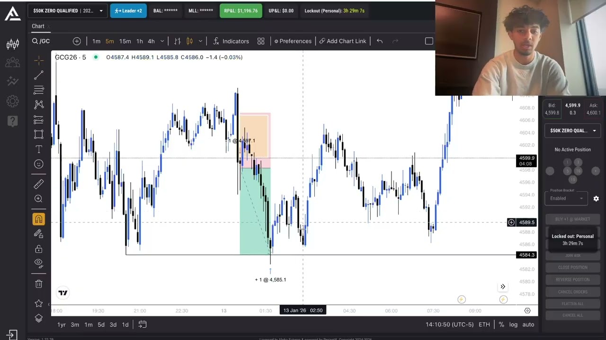Select the text annotation tool
The image size is (606, 340).
click(39, 149)
